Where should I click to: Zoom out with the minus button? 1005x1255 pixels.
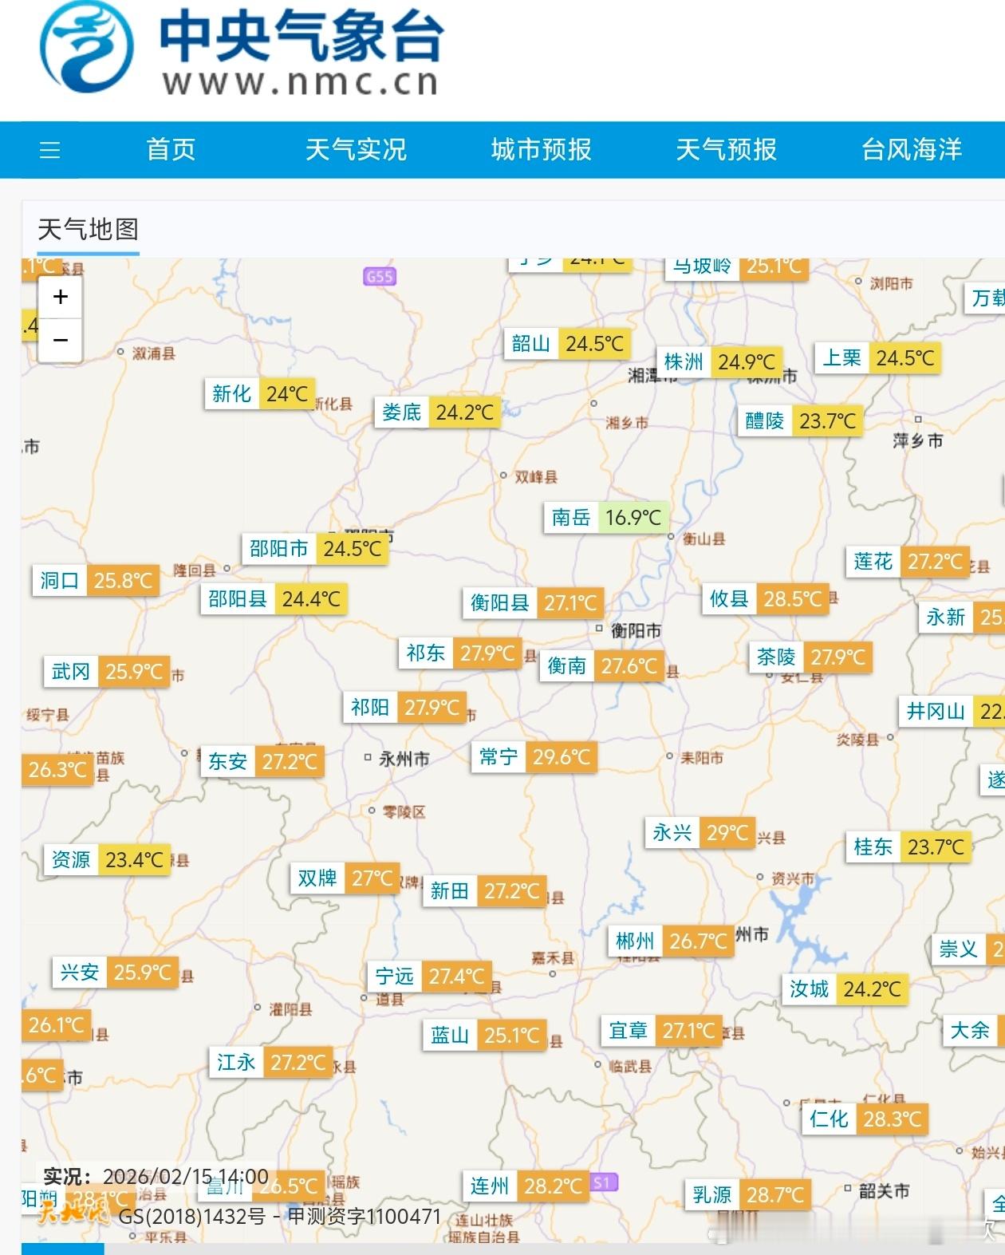point(60,341)
